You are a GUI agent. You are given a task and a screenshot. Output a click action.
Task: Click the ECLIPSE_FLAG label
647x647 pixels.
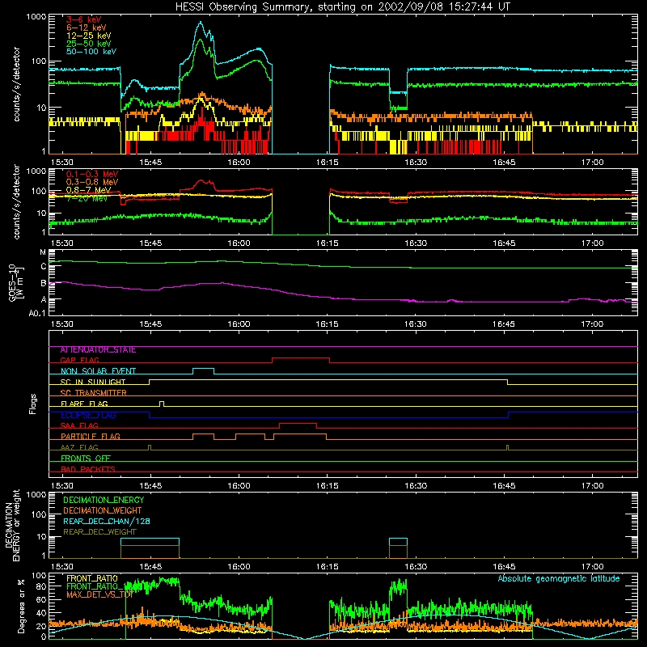(x=88, y=415)
